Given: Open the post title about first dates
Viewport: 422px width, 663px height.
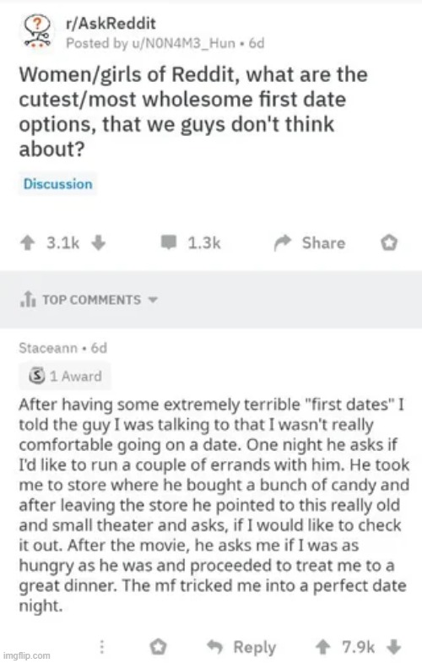Looking at the screenshot, I should click(193, 112).
